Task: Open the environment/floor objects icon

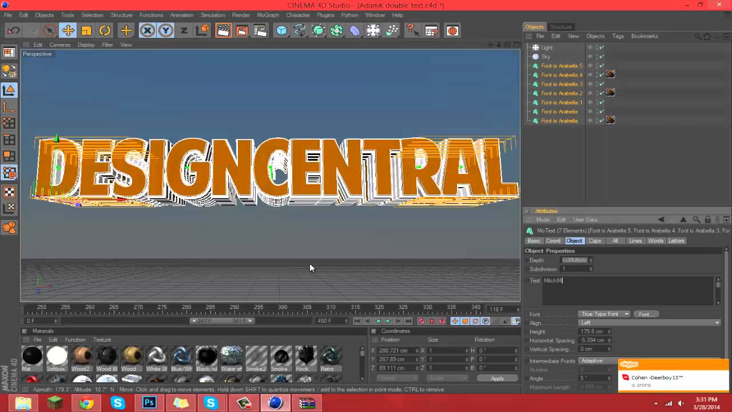Action: (373, 30)
